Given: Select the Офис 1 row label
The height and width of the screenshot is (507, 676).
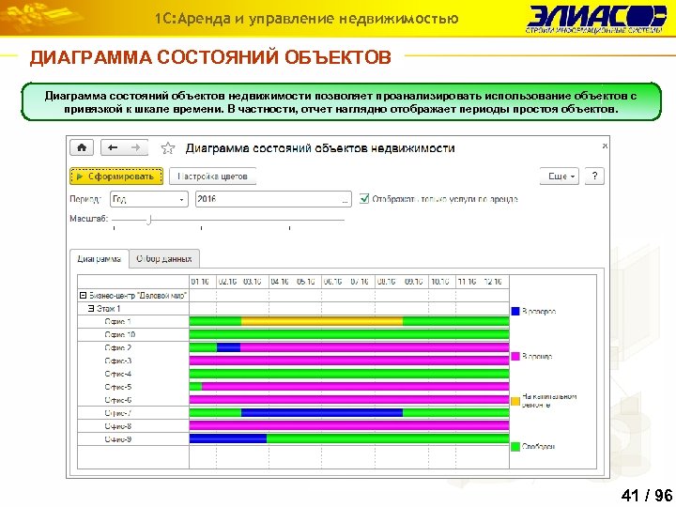Looking at the screenshot, I should tap(117, 322).
